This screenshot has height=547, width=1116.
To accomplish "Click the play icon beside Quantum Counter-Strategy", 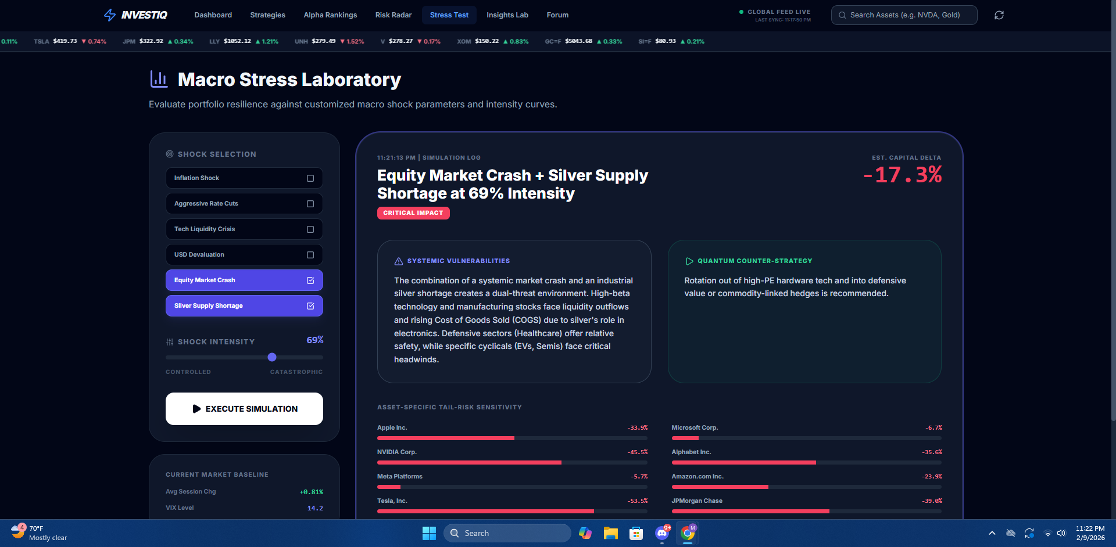I will tap(689, 261).
